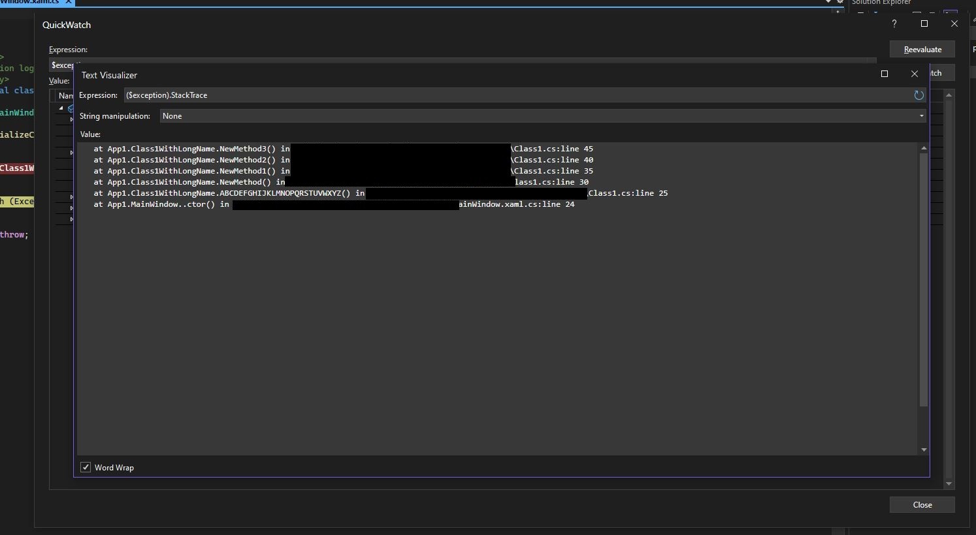Image resolution: width=976 pixels, height=535 pixels.
Task: Maximize the Text Visualizer dialog
Action: [x=885, y=74]
